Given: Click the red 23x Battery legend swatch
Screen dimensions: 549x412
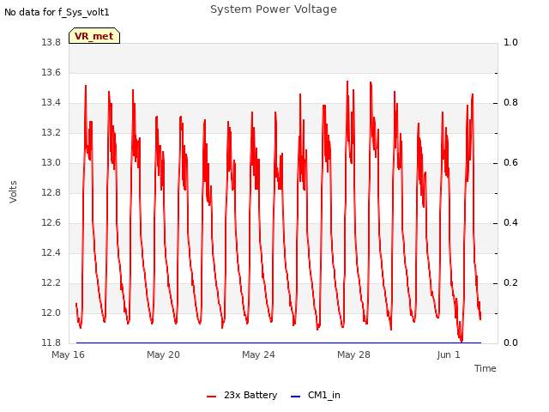Looking at the screenshot, I should coord(212,397).
